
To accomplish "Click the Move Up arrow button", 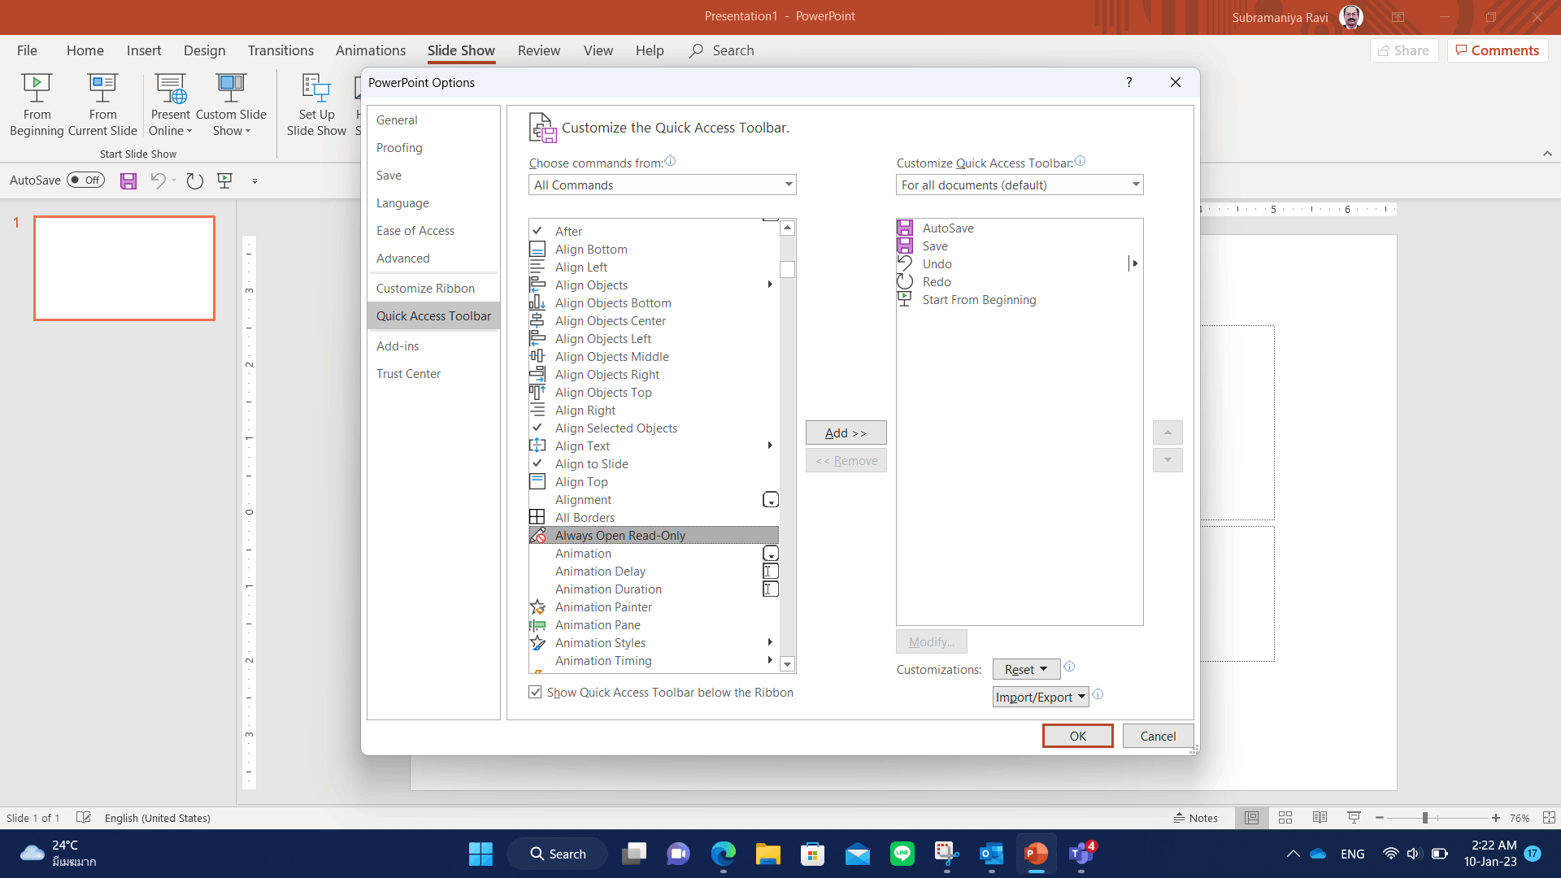I will click(x=1167, y=432).
